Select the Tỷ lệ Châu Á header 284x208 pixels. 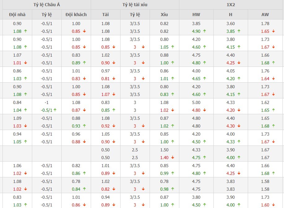click(46, 5)
